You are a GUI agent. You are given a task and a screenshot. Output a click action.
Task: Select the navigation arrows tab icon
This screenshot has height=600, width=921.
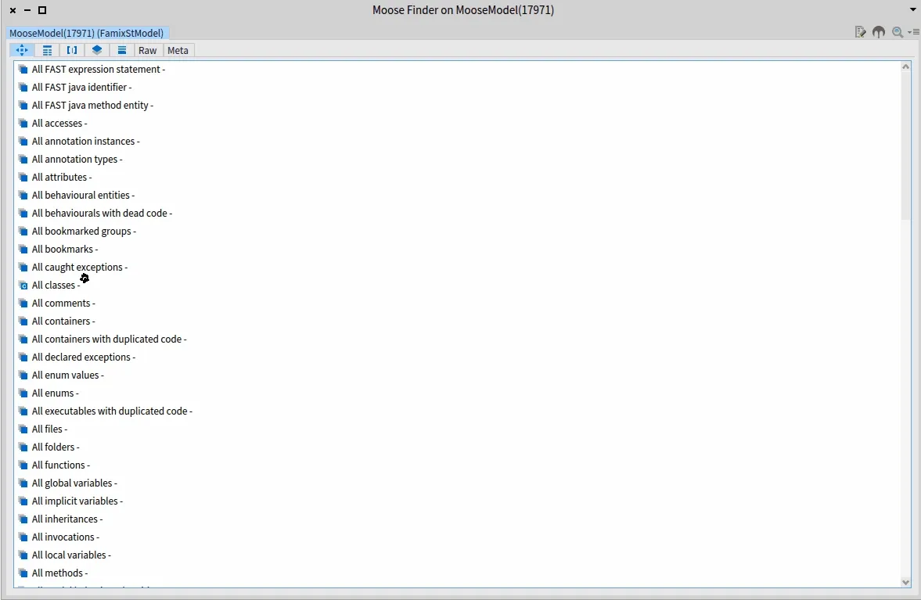(22, 51)
